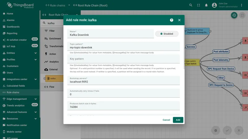The image size is (248, 139).
Task: Apply changes with the checkmark button
Action: [x=227, y=130]
